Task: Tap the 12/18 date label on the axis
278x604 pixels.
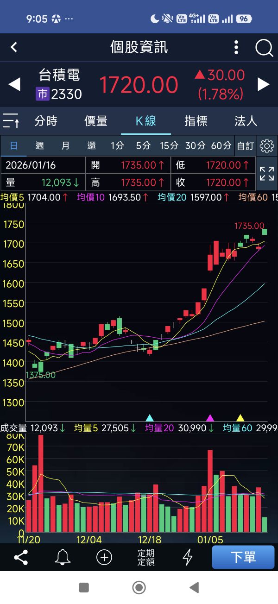Action: click(150, 540)
